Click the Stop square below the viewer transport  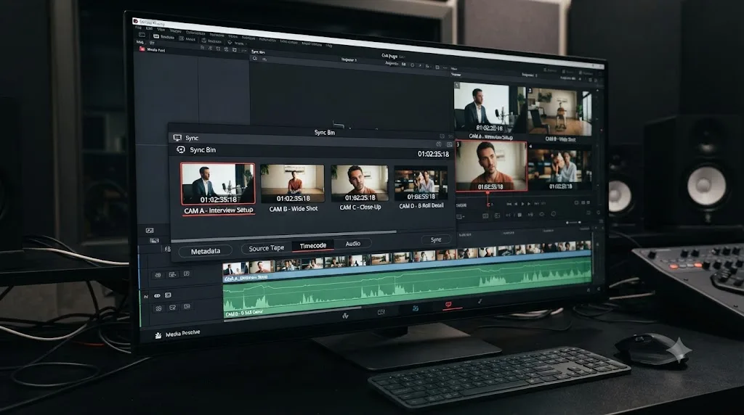coord(519,215)
